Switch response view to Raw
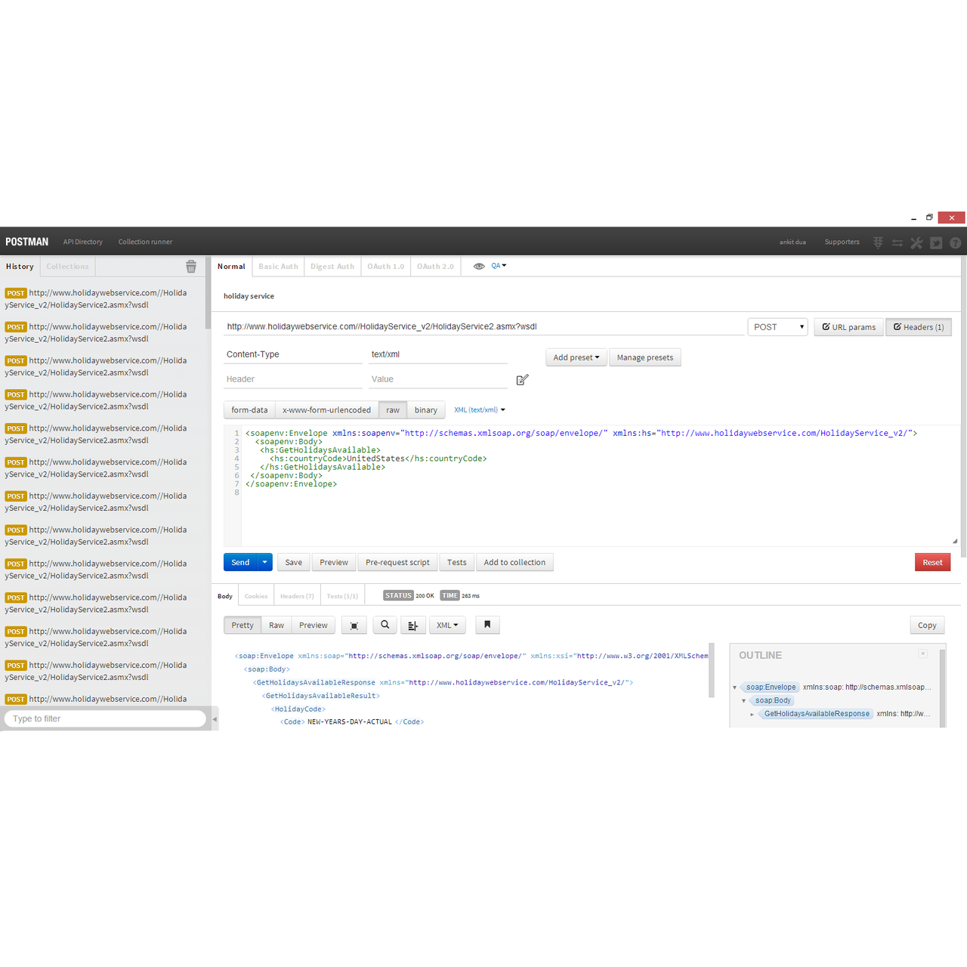Image resolution: width=967 pixels, height=967 pixels. pos(277,626)
